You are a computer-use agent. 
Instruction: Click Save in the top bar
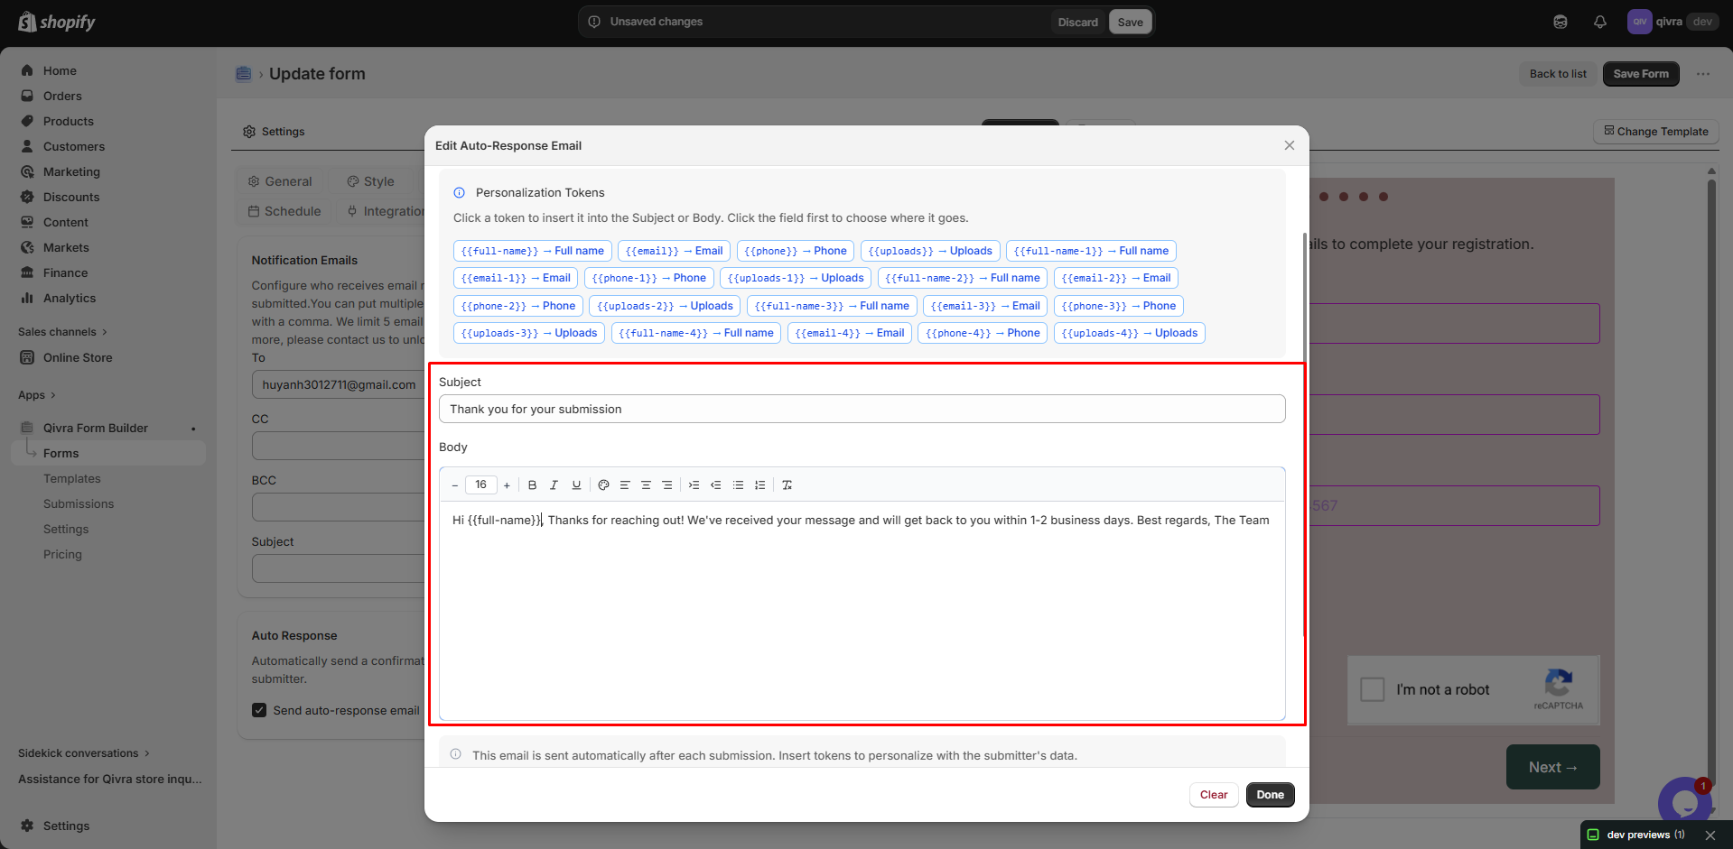point(1130,22)
